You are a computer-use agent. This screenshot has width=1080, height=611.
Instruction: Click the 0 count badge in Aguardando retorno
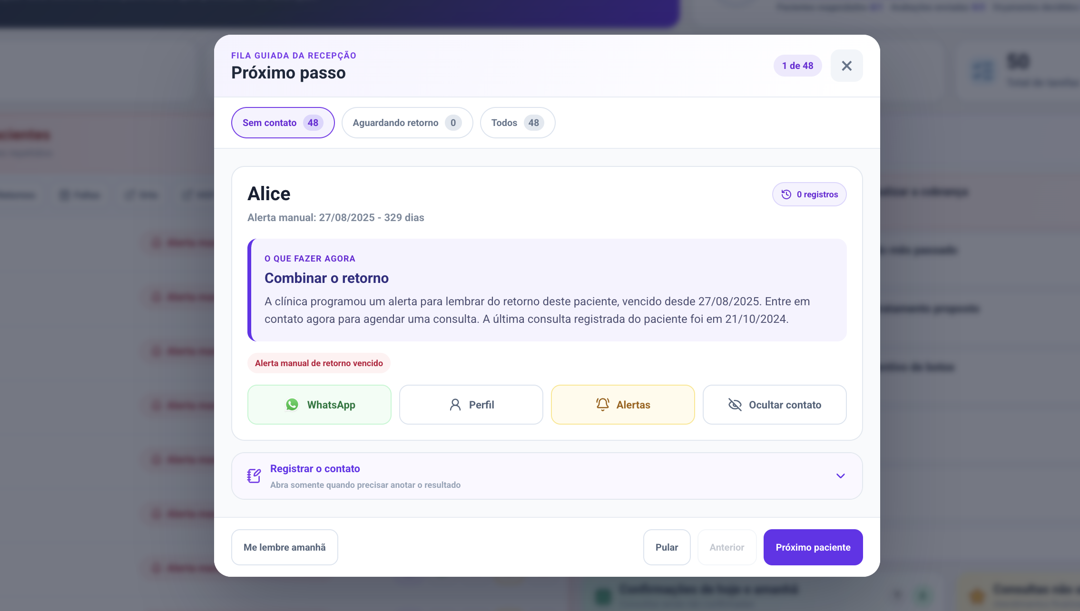(x=453, y=123)
